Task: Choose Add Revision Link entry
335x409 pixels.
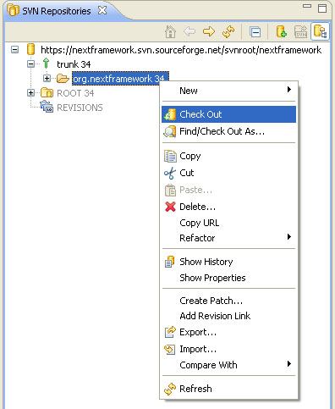Action: point(229,316)
